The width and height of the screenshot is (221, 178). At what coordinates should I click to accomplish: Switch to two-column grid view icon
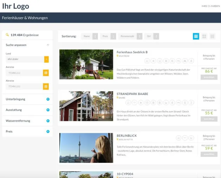204,36
